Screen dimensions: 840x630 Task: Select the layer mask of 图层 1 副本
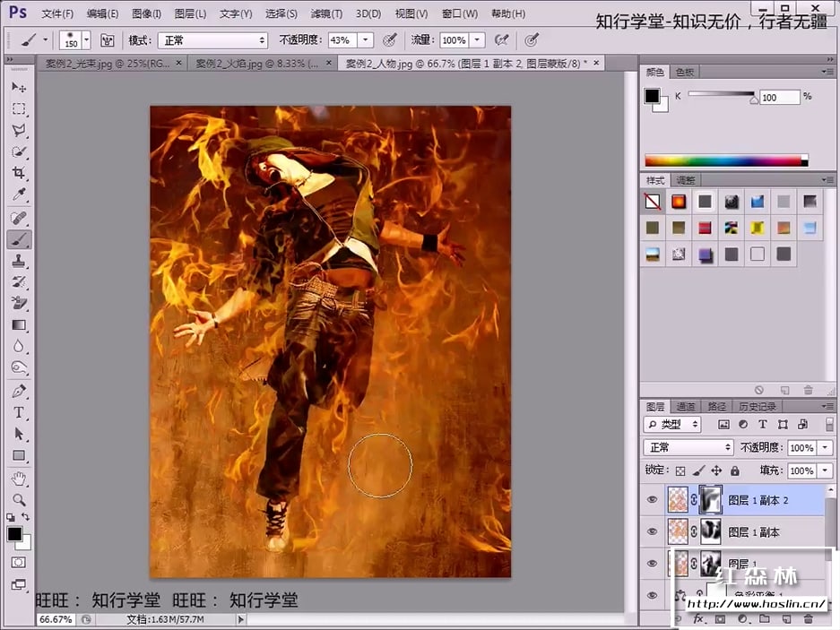tap(710, 531)
